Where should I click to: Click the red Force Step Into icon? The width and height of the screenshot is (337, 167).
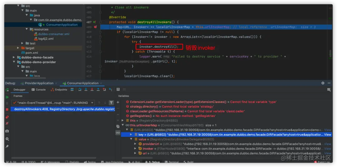tap(92, 90)
